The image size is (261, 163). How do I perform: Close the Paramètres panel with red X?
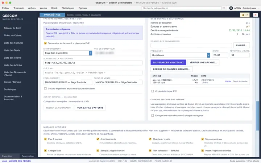point(256,15)
